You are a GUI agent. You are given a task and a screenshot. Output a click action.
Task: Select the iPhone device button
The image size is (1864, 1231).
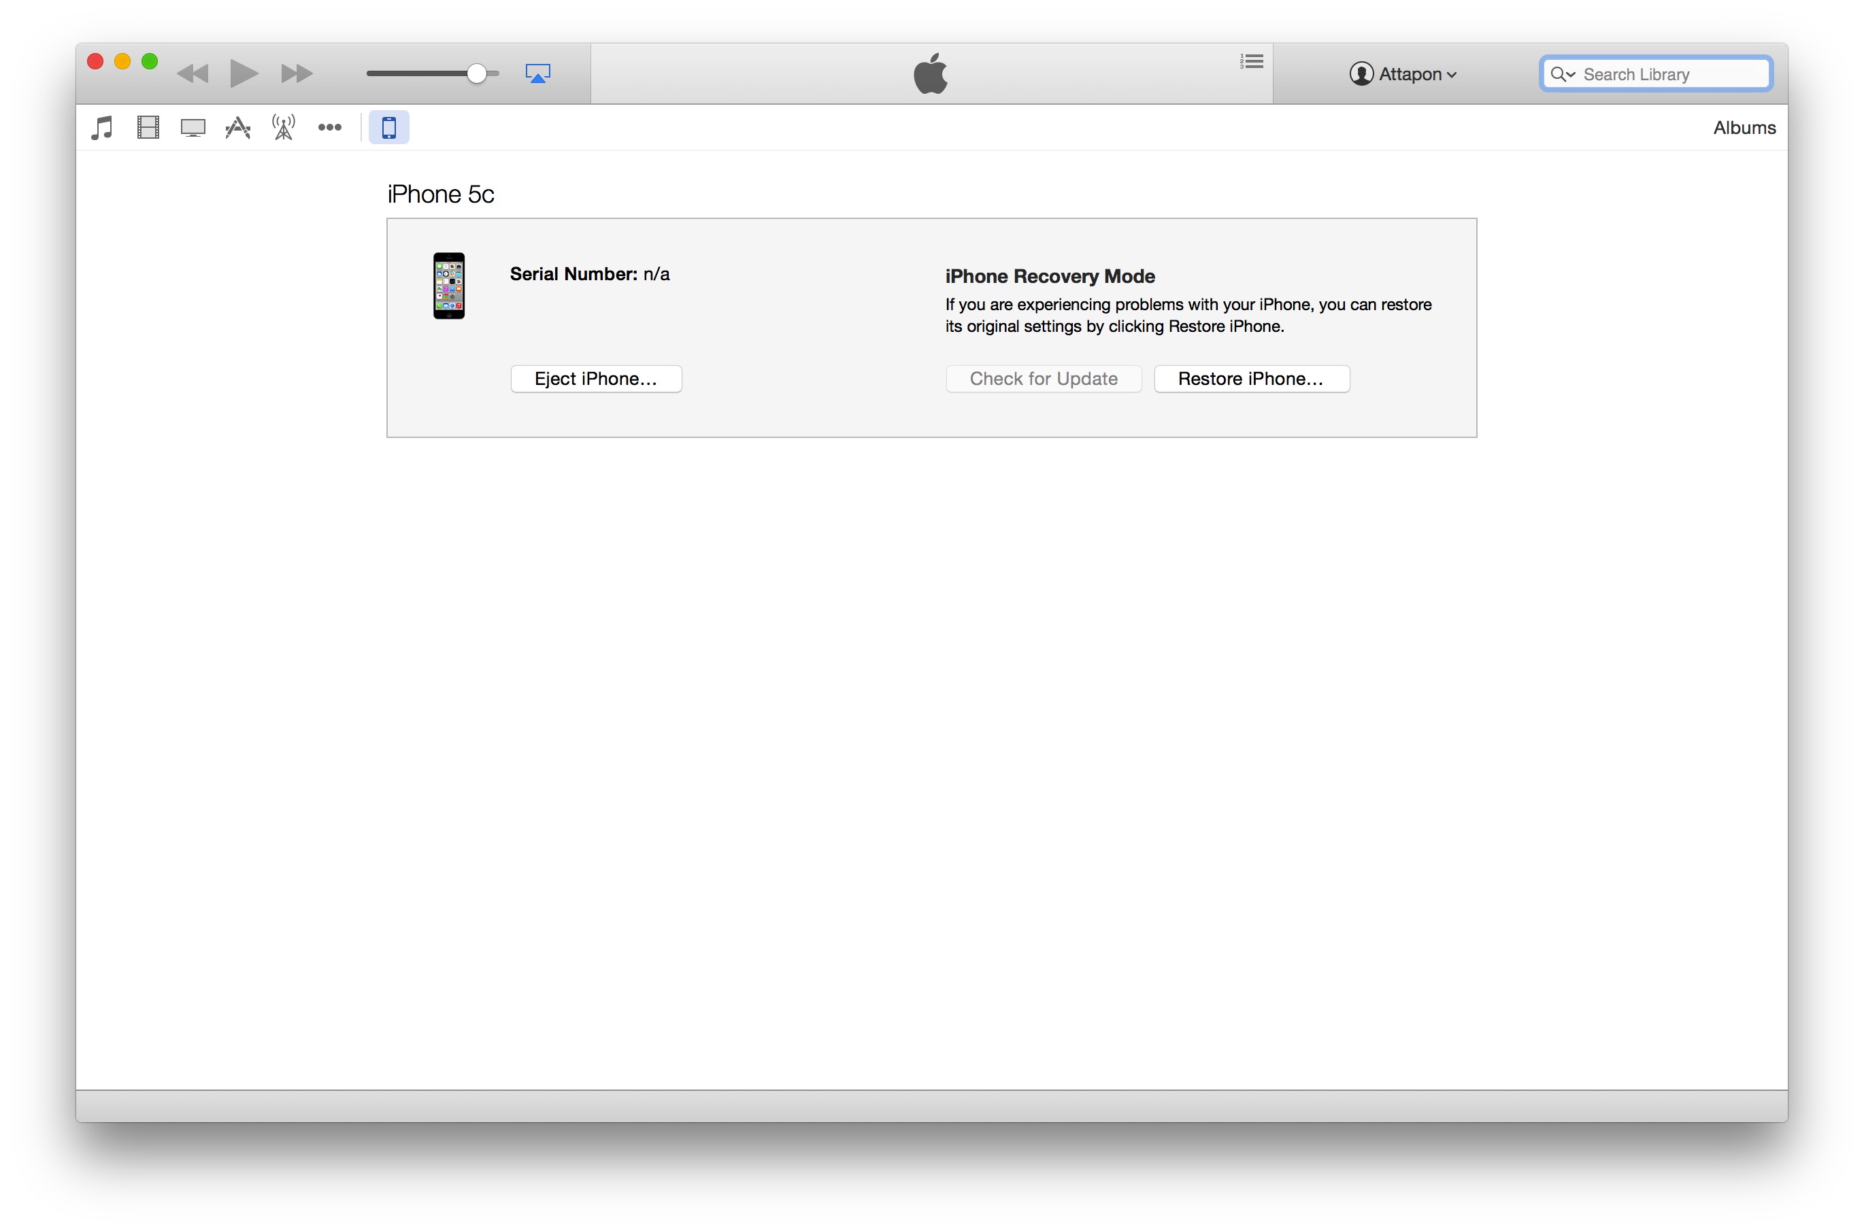[388, 127]
